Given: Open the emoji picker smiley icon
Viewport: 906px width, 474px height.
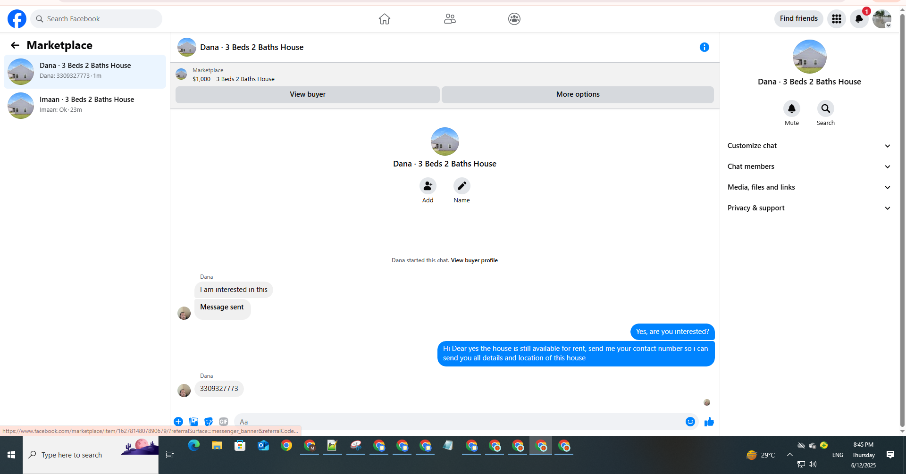Looking at the screenshot, I should (x=690, y=422).
